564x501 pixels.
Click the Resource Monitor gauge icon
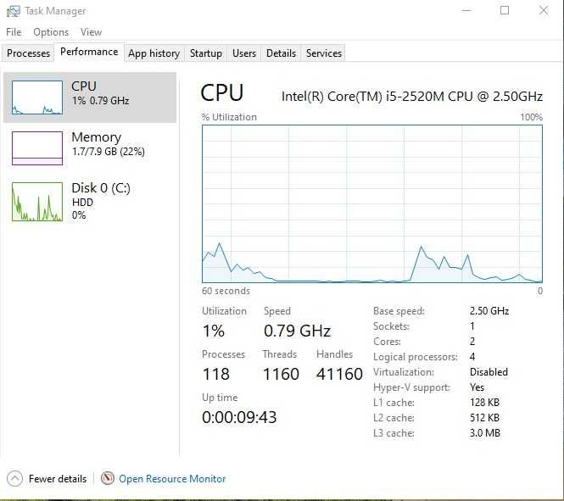point(107,478)
